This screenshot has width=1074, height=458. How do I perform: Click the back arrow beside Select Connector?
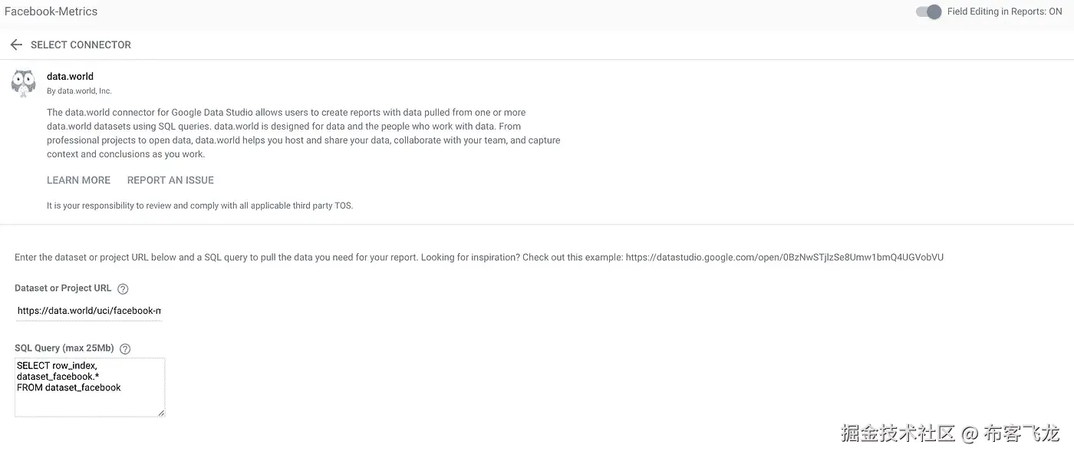(16, 45)
